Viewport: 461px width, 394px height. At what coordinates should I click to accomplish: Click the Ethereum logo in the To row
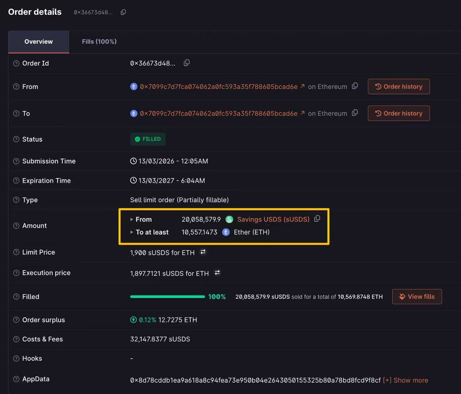[x=134, y=114]
